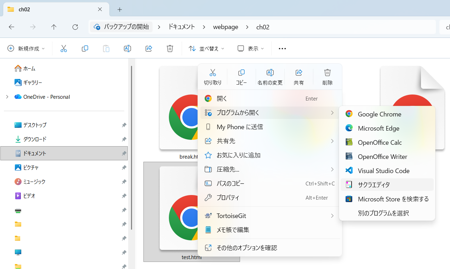This screenshot has height=269, width=450.
Task: Expand OneDrive - Personal tree node
Action: pos(7,97)
